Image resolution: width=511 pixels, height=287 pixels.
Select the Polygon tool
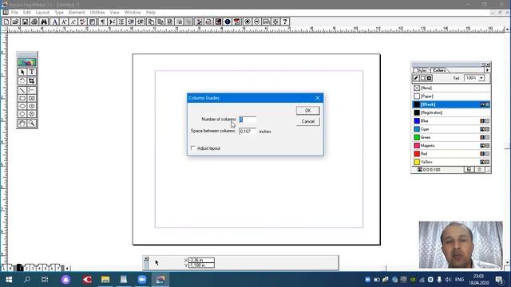(x=22, y=114)
